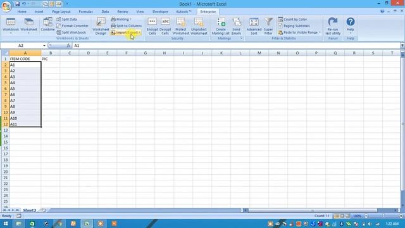This screenshot has height=228, width=405.
Task: Click the zoom out minus button
Action: (x=366, y=216)
